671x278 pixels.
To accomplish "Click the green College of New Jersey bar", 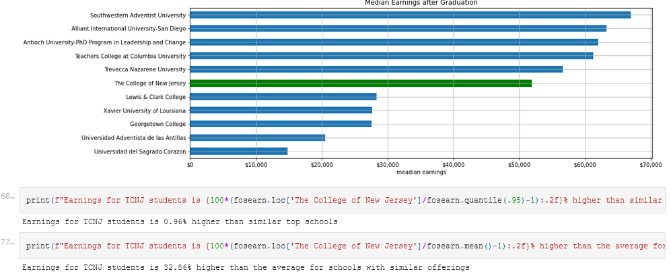I will click(x=361, y=83).
